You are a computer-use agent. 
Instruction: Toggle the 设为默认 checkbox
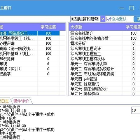tap(108, 19)
